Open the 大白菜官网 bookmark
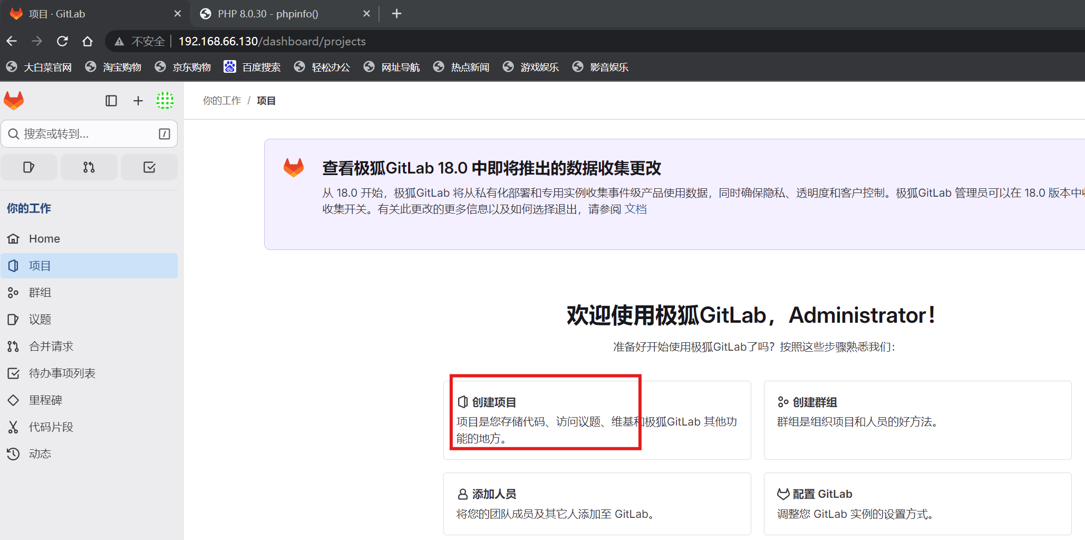Viewport: 1085px width, 540px height. 39,67
